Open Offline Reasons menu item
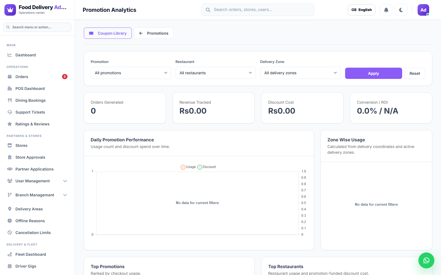 pos(37,221)
